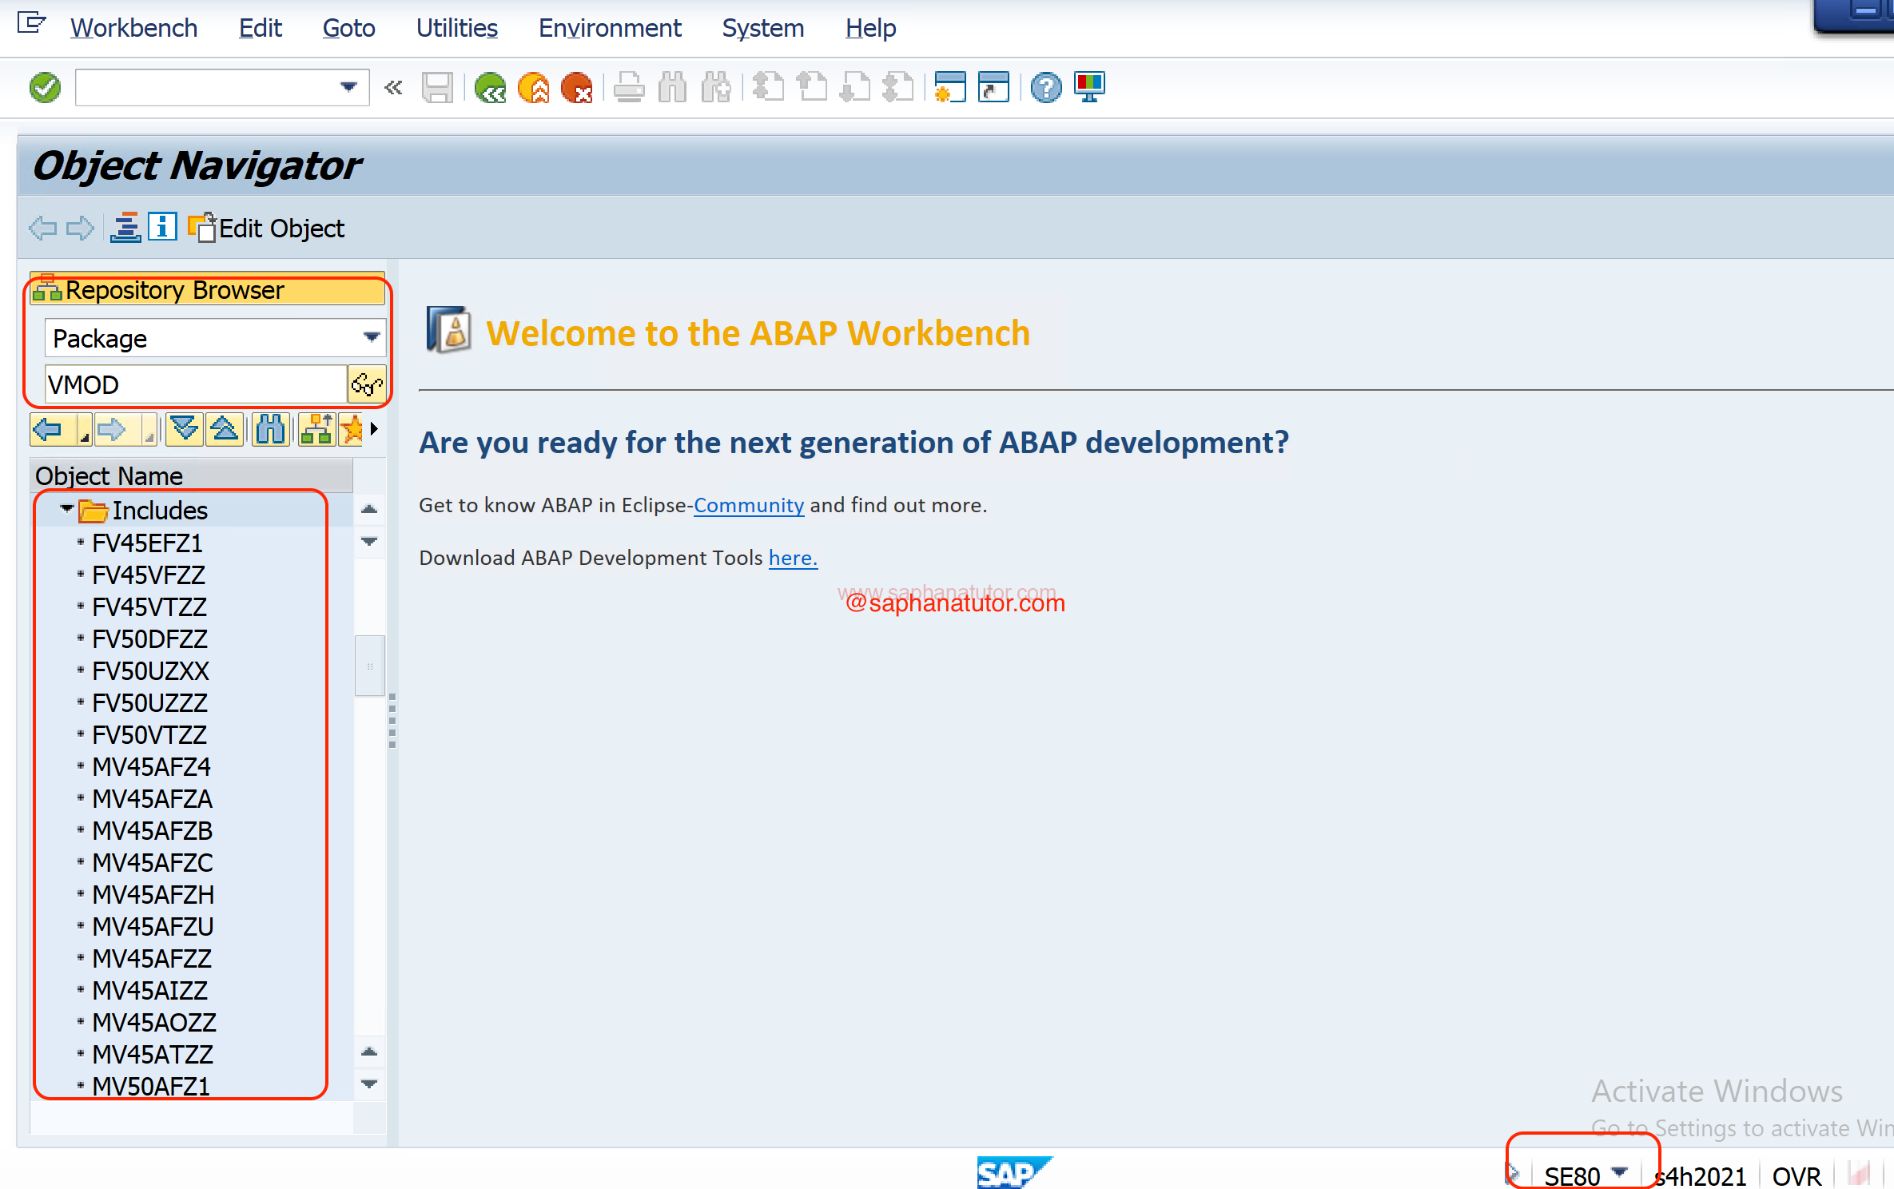Click the Save disk icon
This screenshot has width=1894, height=1189.
click(x=437, y=87)
